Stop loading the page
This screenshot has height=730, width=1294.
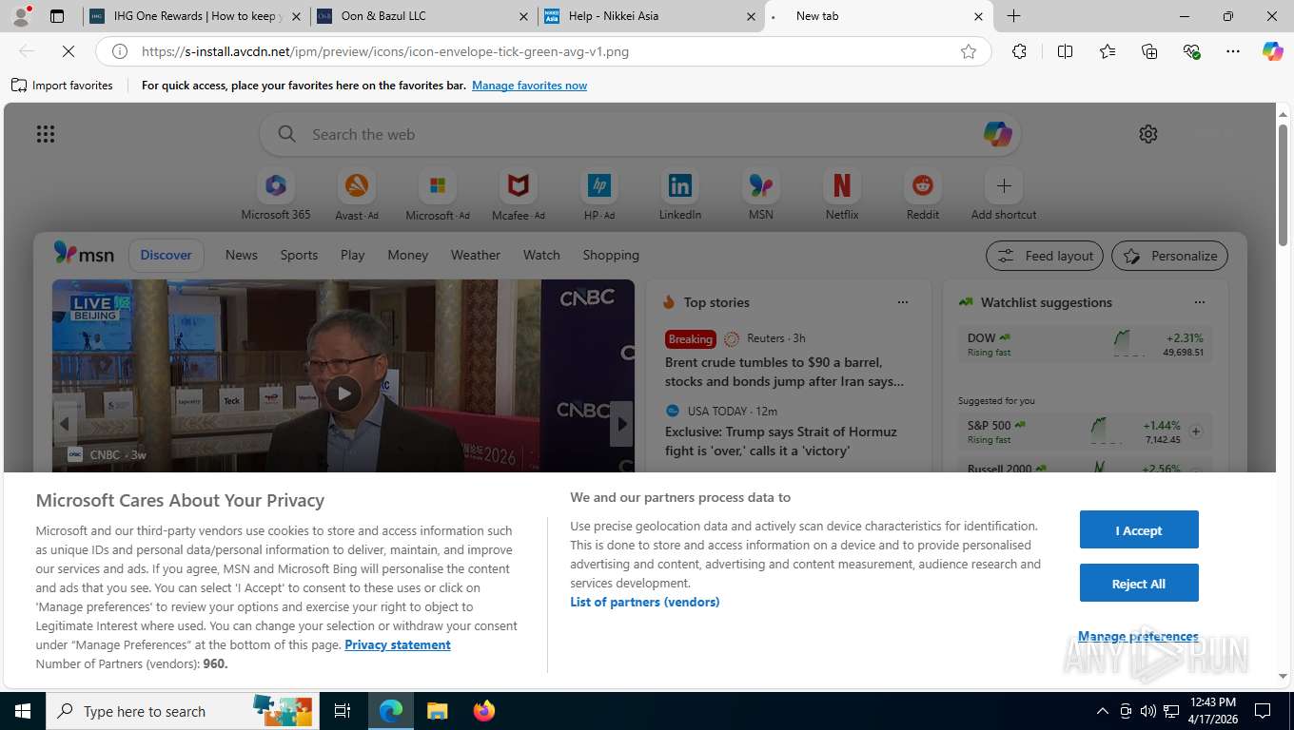[68, 51]
